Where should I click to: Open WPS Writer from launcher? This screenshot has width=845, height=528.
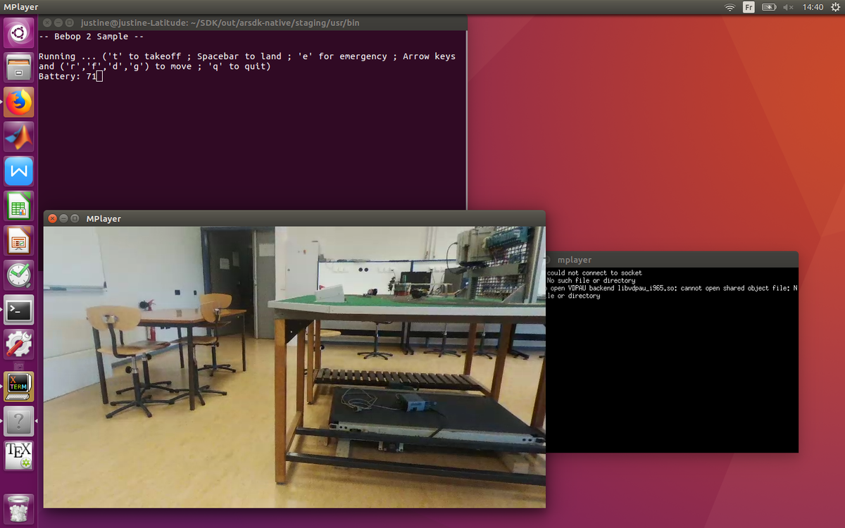coord(20,171)
